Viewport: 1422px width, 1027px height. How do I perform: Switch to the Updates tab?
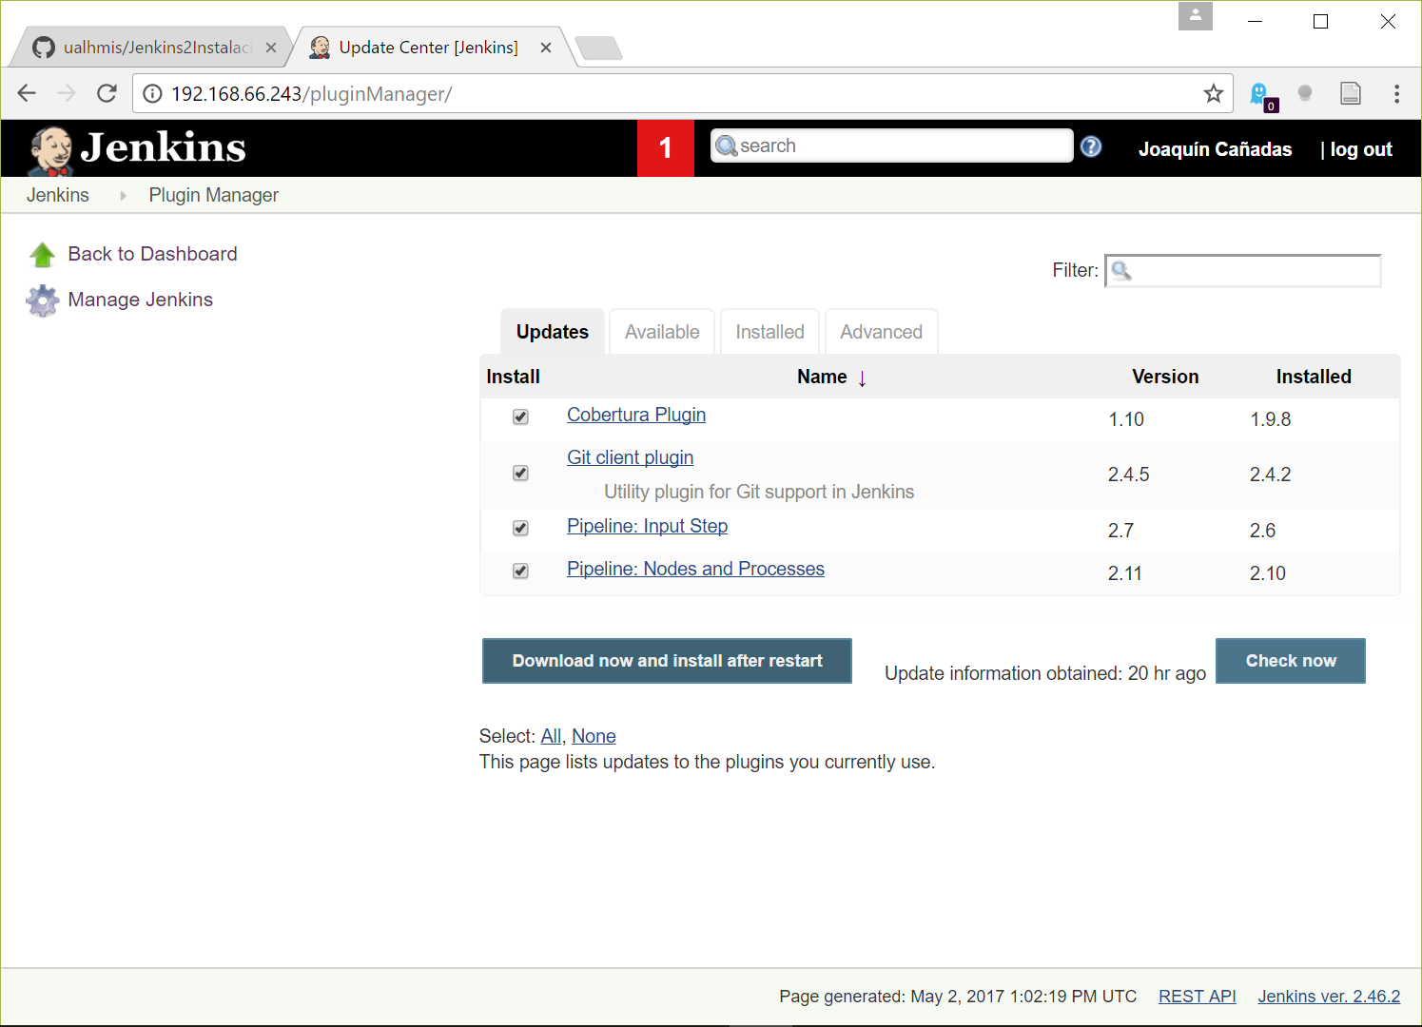pyautogui.click(x=553, y=332)
